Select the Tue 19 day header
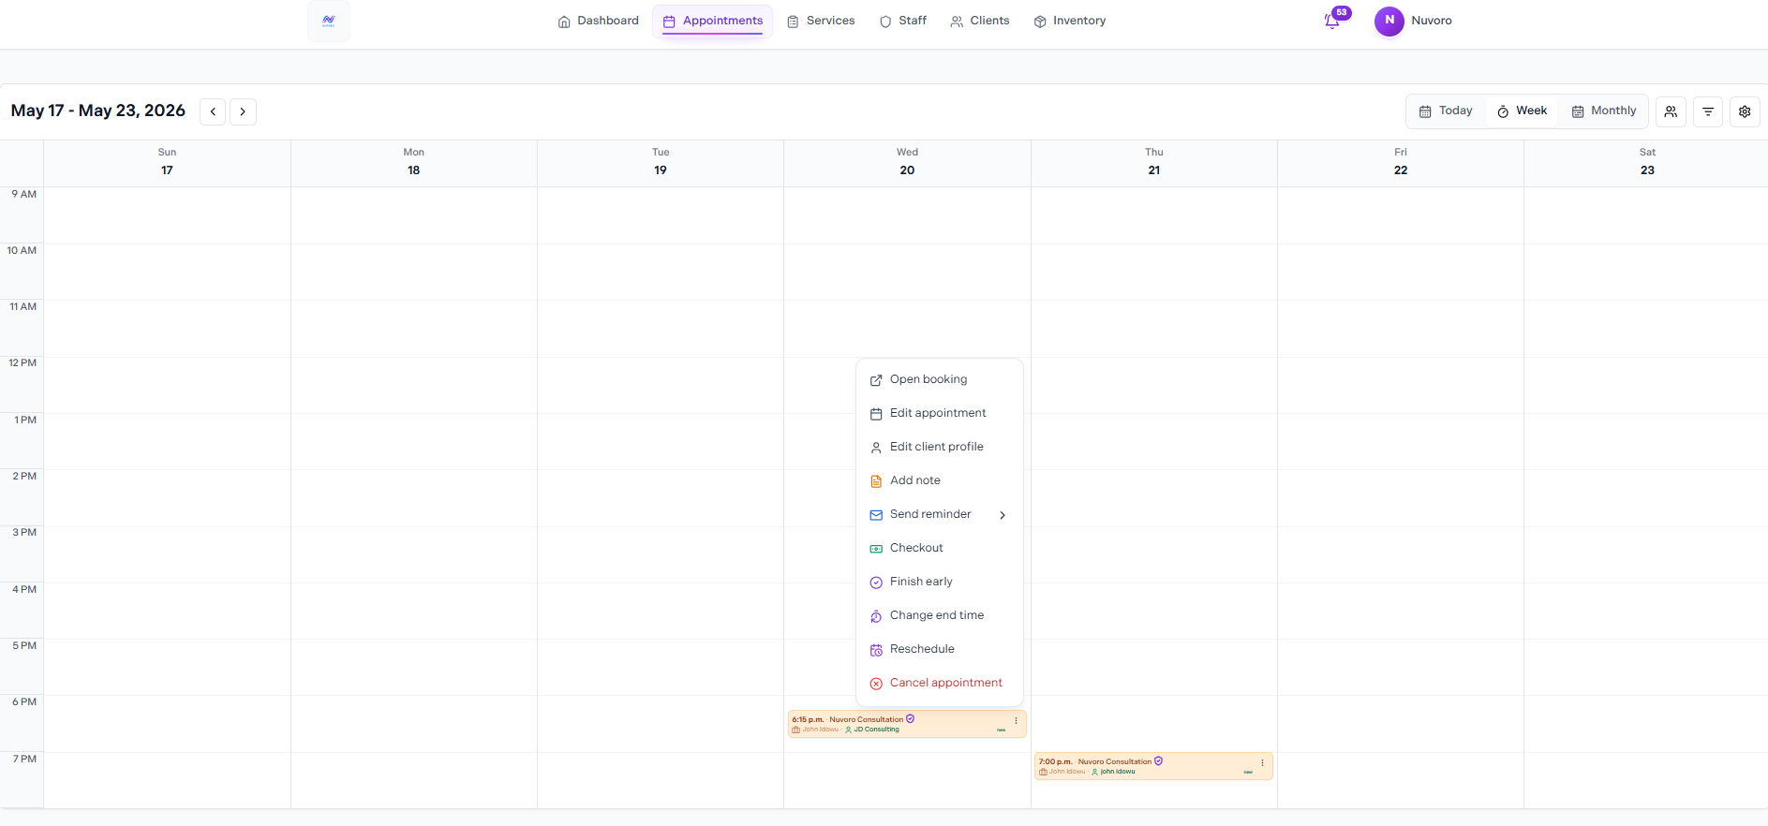Image resolution: width=1768 pixels, height=826 pixels. pos(661,162)
